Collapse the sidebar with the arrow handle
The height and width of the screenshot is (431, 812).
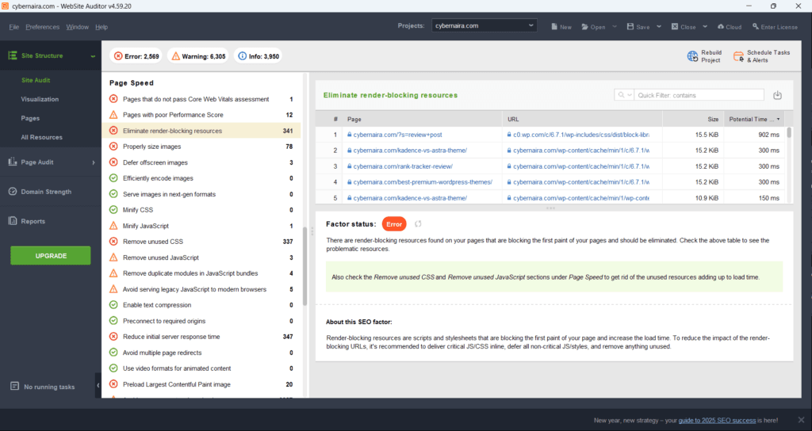click(x=98, y=386)
